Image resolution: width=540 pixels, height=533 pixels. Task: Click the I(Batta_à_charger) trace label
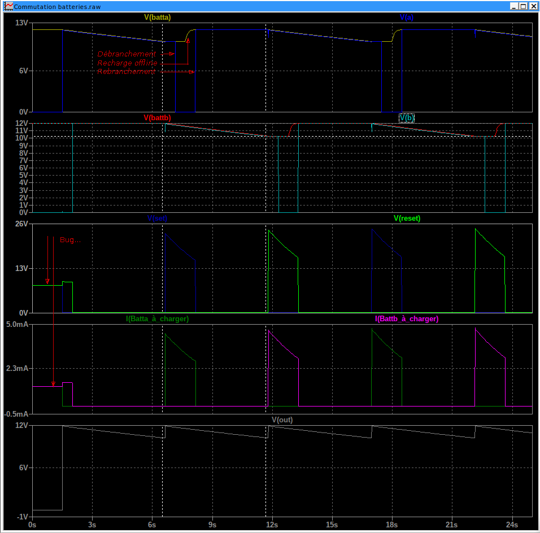coord(158,319)
